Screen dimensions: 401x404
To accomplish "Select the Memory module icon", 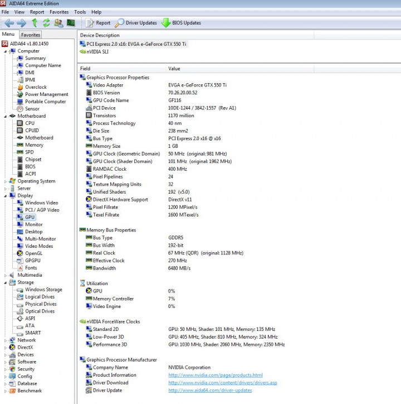I will click(x=20, y=145).
